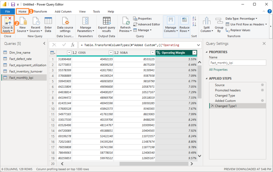Delete the Changed Type1 step
This screenshot has width=273, height=172.
tap(212, 106)
